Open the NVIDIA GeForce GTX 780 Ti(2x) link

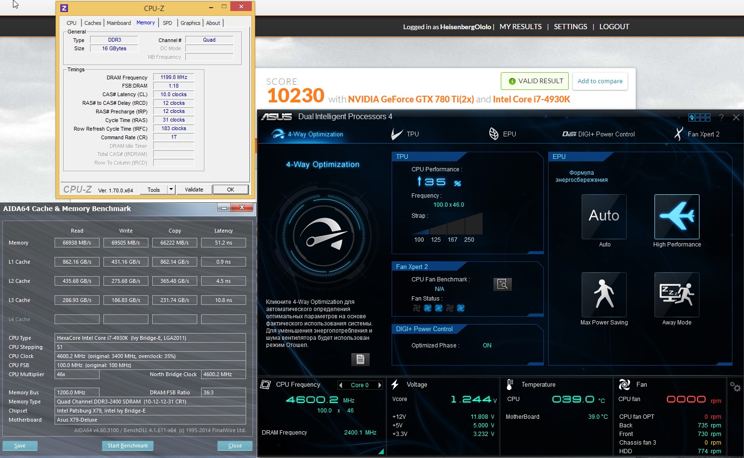pos(411,100)
